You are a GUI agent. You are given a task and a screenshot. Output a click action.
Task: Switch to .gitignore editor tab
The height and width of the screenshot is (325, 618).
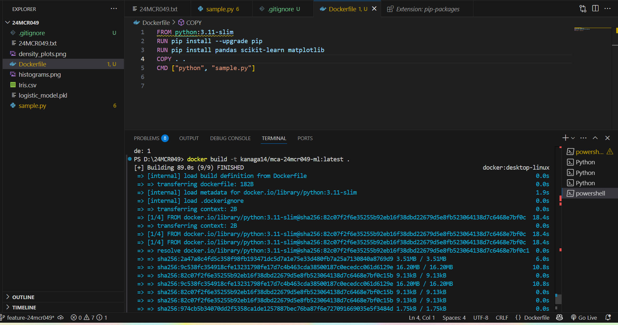[283, 9]
